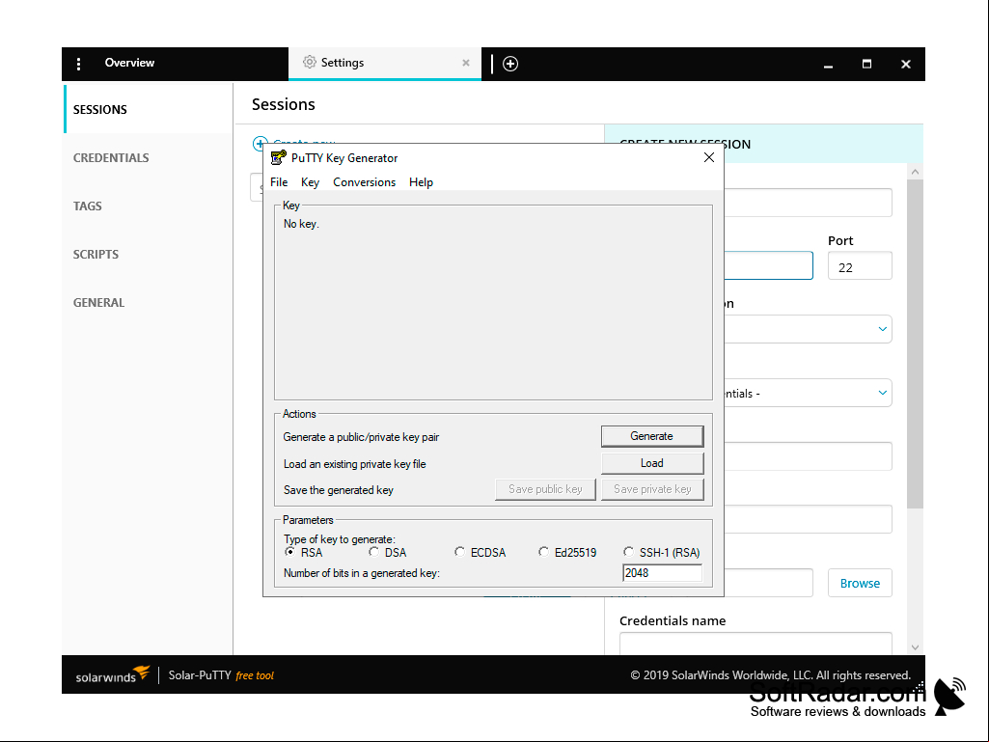This screenshot has height=742, width=989.
Task: Click the Create new plus icon
Action: tap(260, 143)
